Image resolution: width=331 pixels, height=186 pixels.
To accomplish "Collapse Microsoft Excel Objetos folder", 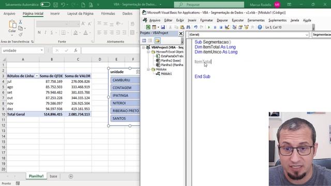I will (148, 52).
